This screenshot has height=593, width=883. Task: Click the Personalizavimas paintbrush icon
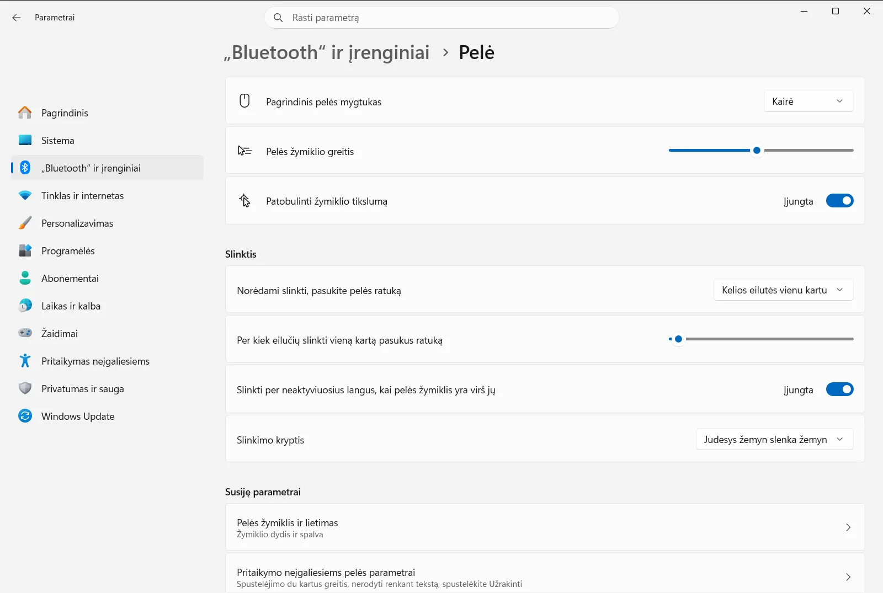click(x=25, y=223)
